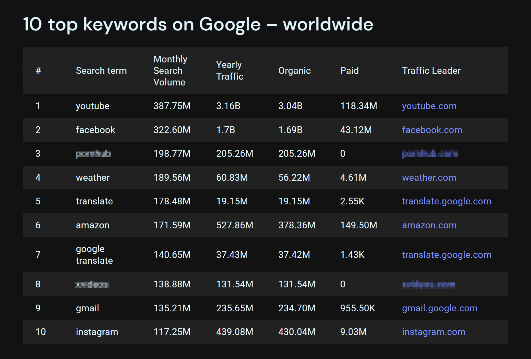This screenshot has height=359, width=531.
Task: Select the paid value 1.43K
Action: click(352, 255)
